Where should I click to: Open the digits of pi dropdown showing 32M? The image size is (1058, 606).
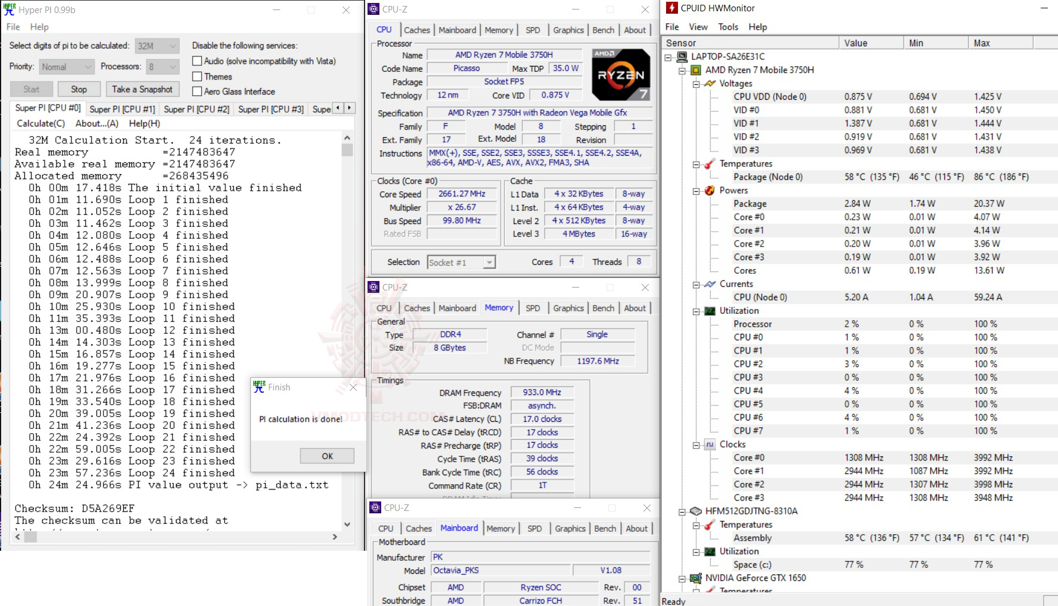click(x=157, y=46)
